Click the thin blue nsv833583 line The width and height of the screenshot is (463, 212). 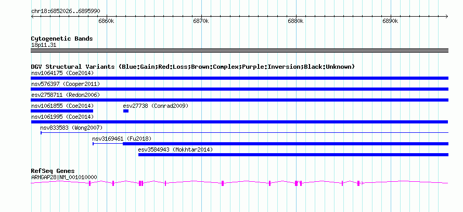point(245,133)
